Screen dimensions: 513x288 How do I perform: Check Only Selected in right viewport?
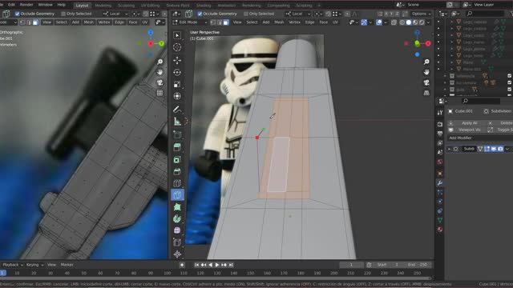coord(246,14)
